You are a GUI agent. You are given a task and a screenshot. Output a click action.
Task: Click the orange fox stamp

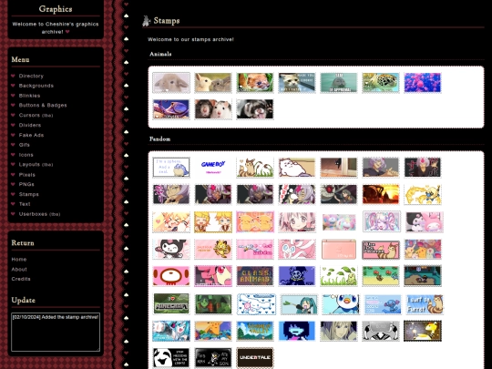pyautogui.click(x=255, y=83)
